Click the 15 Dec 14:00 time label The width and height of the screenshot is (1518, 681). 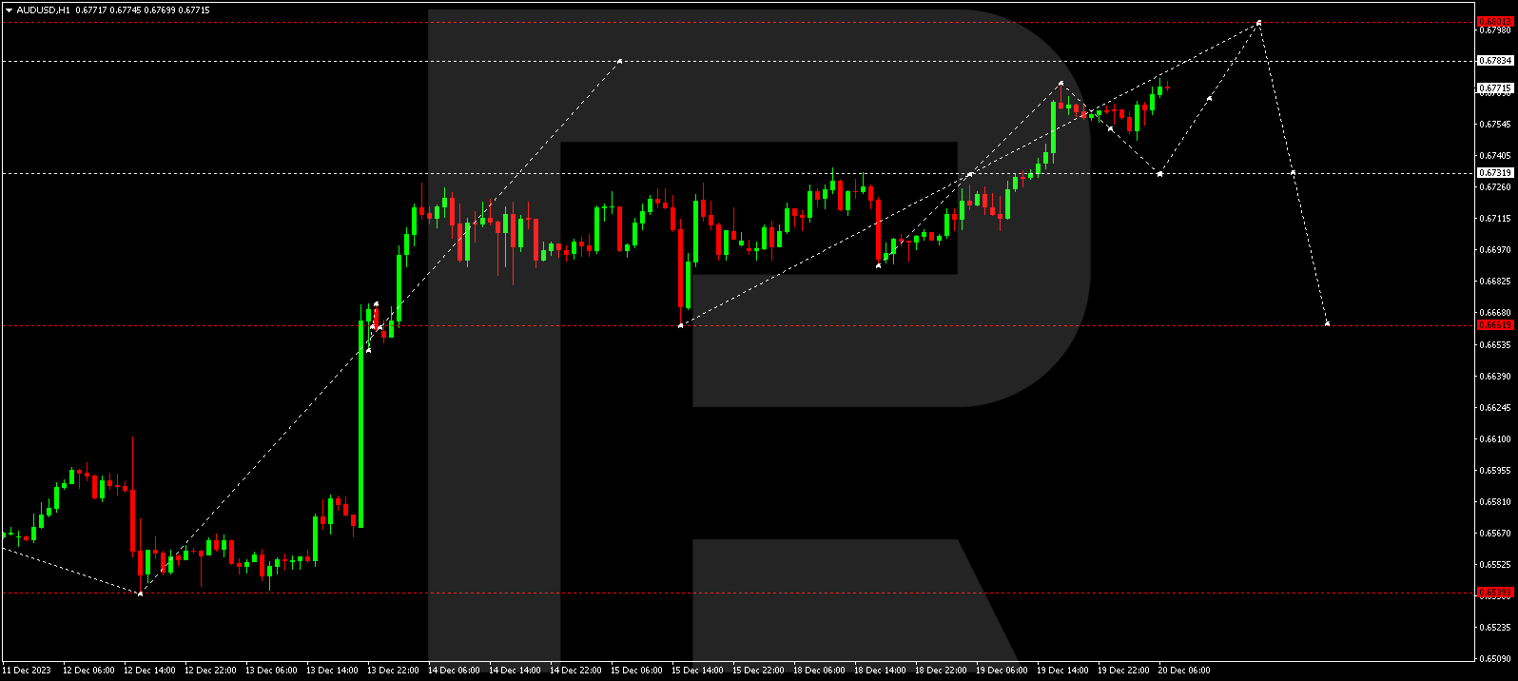coord(697,671)
